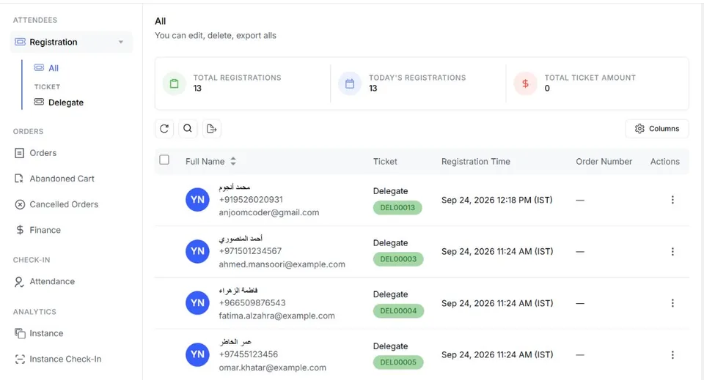Click the Orders list icon
Viewport: 704px width, 380px height.
pyautogui.click(x=19, y=153)
